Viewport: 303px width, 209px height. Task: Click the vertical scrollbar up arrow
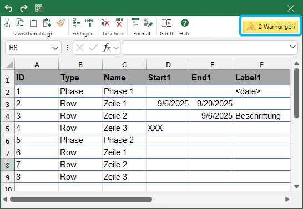coord(297,63)
